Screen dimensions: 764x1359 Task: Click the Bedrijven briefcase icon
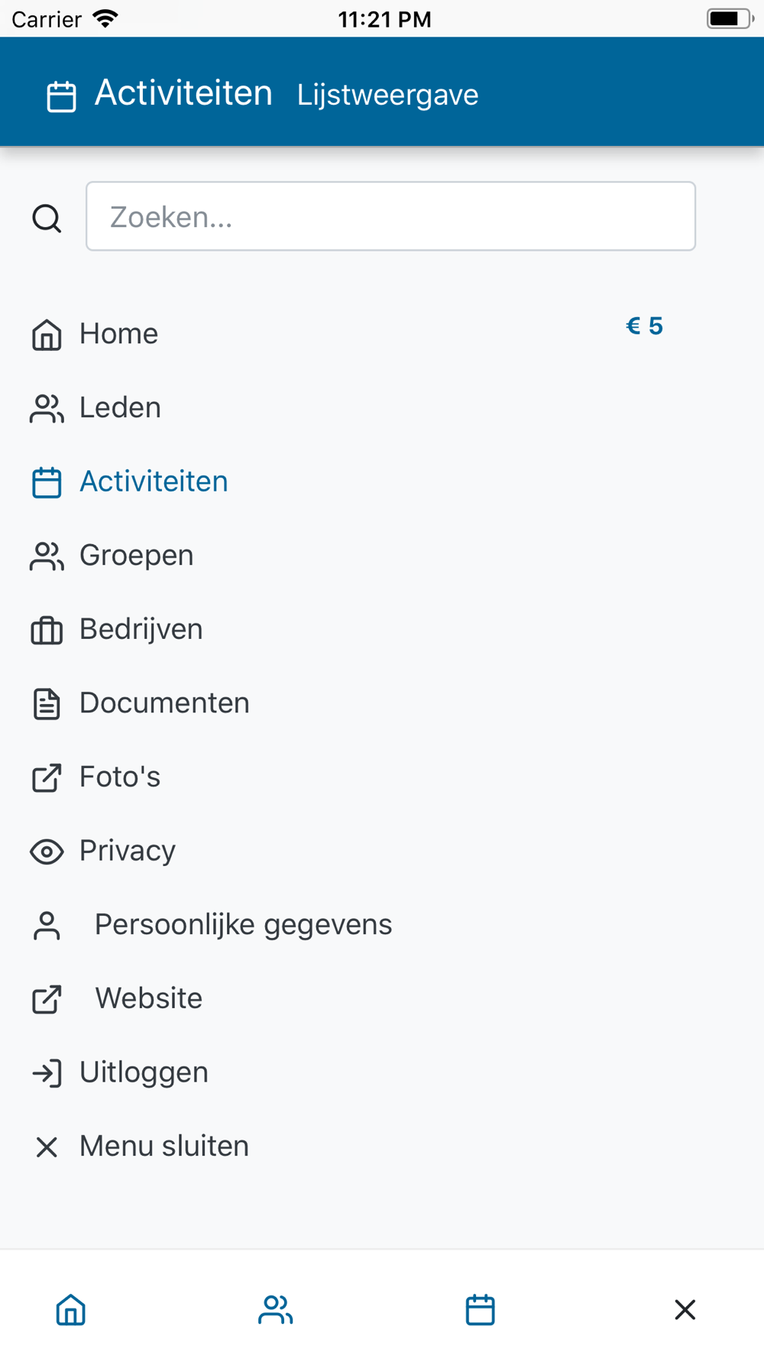pos(47,630)
